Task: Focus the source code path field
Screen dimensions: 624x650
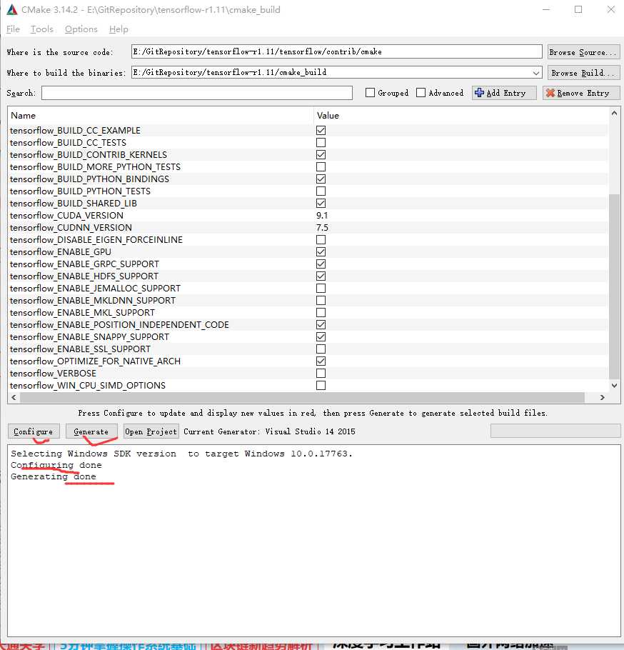Action: [336, 52]
